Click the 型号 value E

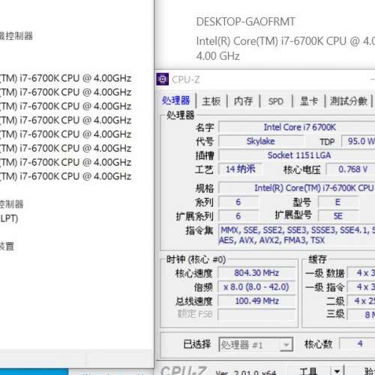tap(338, 202)
